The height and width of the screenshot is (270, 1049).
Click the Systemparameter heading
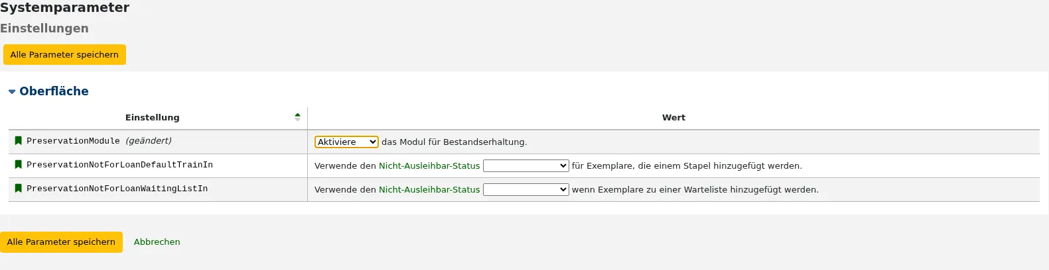pyautogui.click(x=65, y=8)
